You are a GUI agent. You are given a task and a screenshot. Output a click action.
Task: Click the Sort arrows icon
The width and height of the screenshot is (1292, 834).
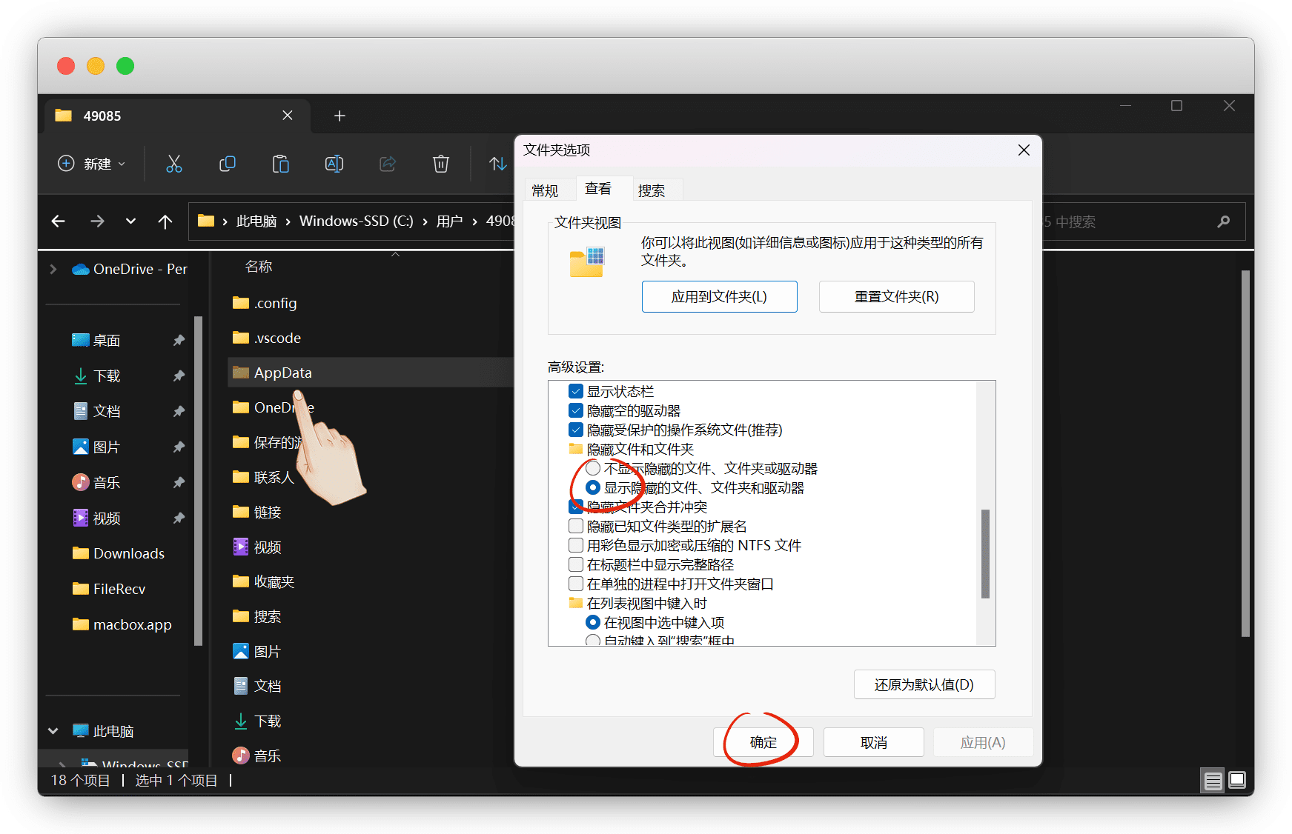tap(498, 164)
